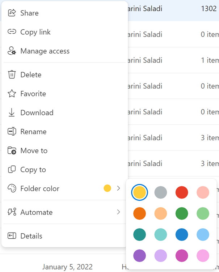219x272 pixels.
Task: Open the Automate menu entry
Action: tap(36, 212)
